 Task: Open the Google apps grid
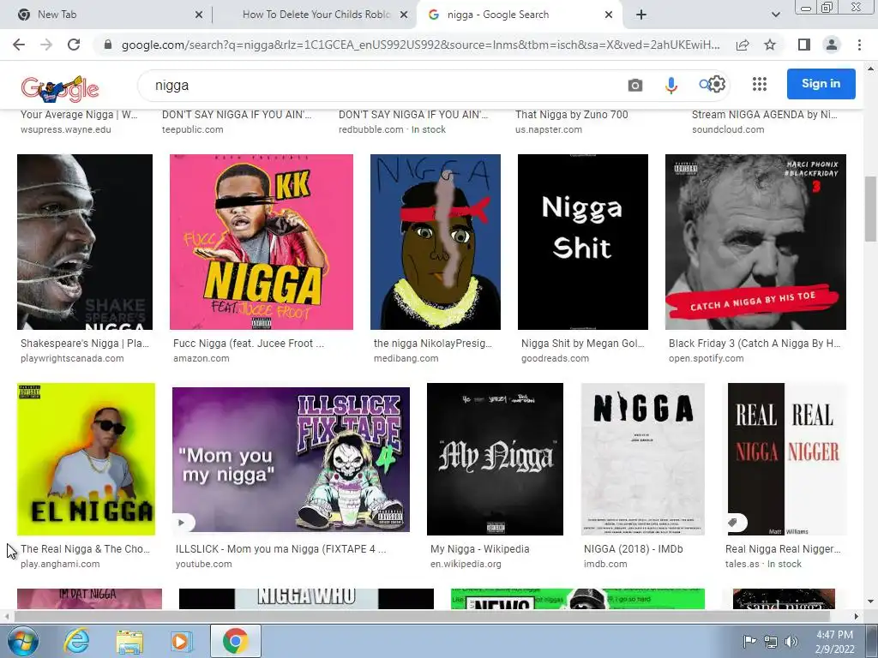click(x=760, y=84)
